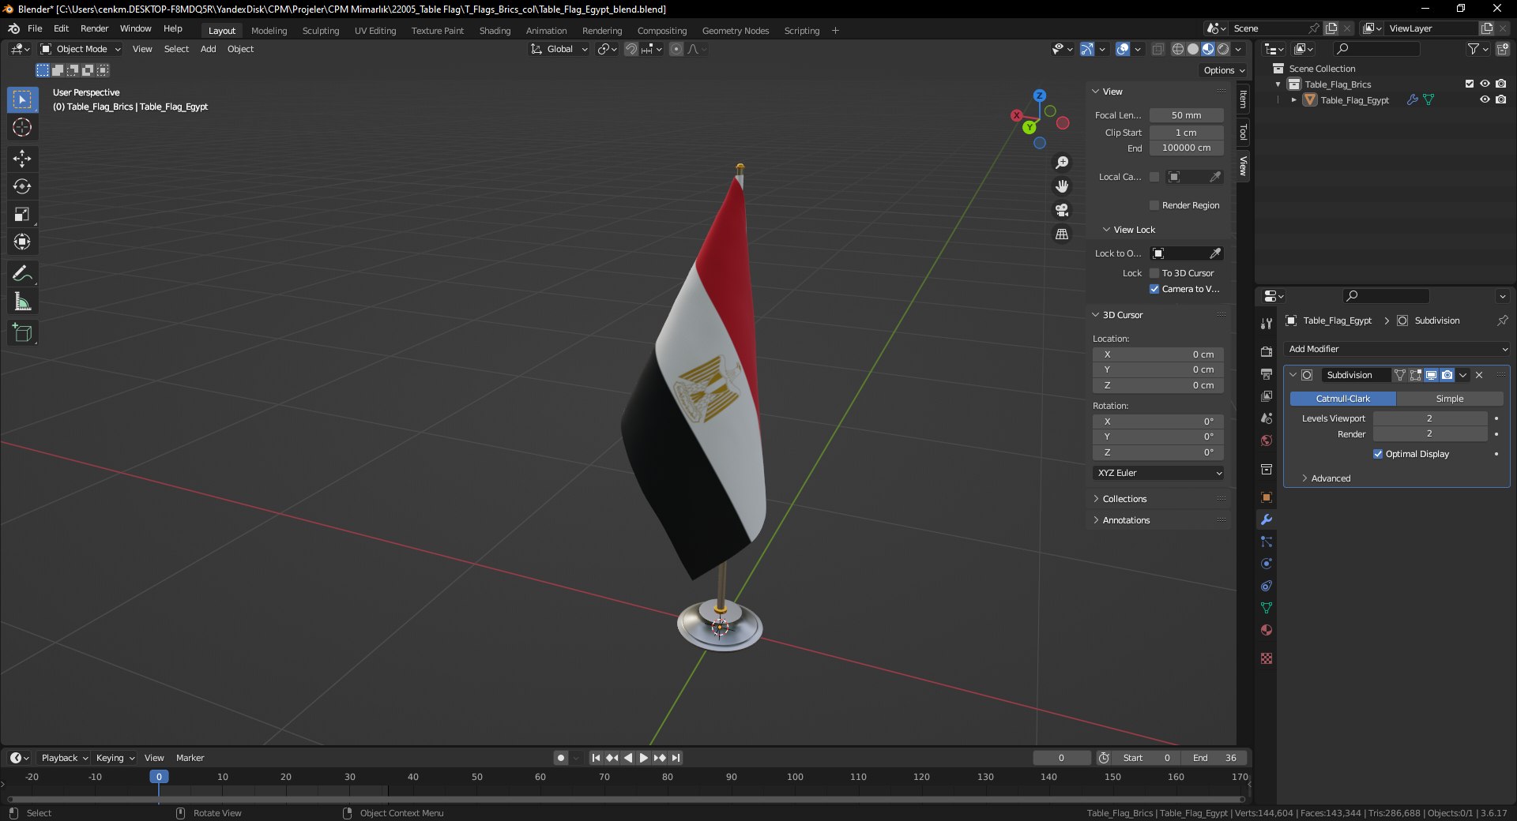The height and width of the screenshot is (821, 1517).
Task: Select wireframe viewport shading
Action: pyautogui.click(x=1177, y=49)
